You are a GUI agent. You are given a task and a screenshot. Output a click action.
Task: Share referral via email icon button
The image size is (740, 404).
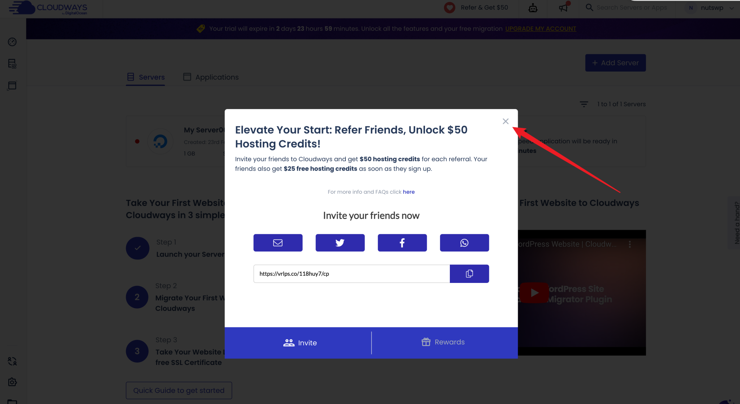pos(278,243)
